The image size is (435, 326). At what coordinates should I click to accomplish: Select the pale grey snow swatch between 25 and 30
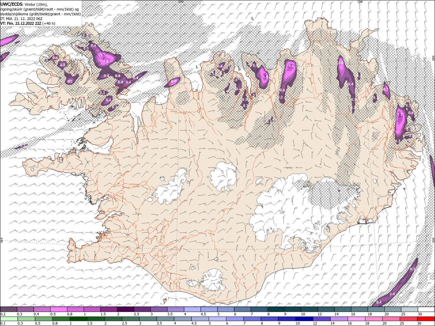pos(410,309)
